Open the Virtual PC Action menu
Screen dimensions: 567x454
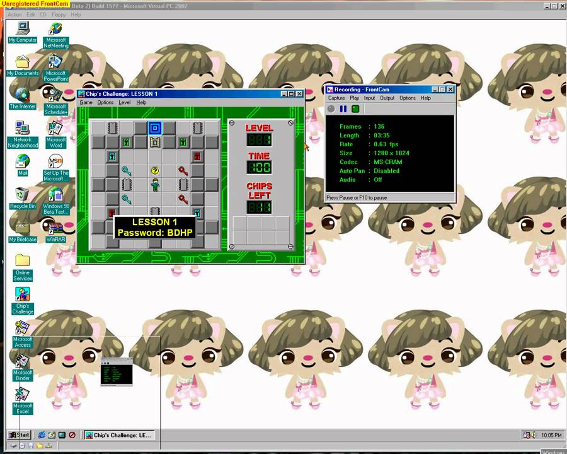(x=14, y=15)
